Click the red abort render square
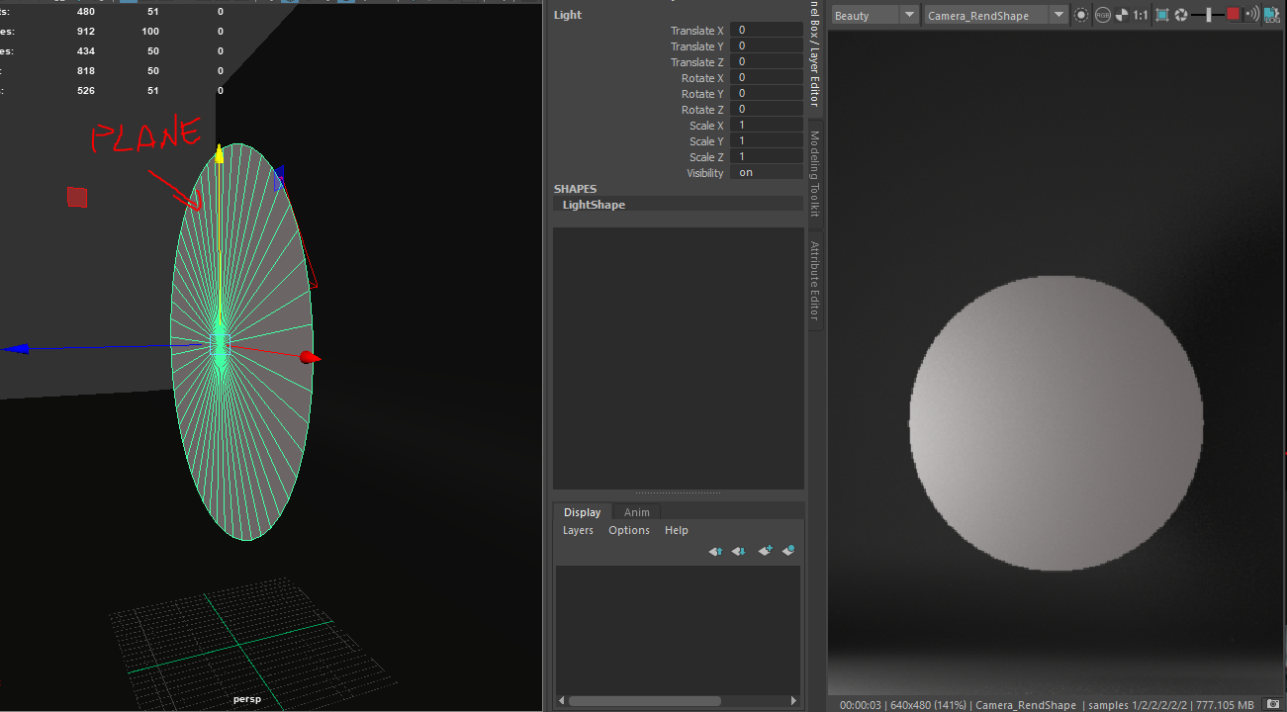Screen dimensions: 1287x712 1232,15
